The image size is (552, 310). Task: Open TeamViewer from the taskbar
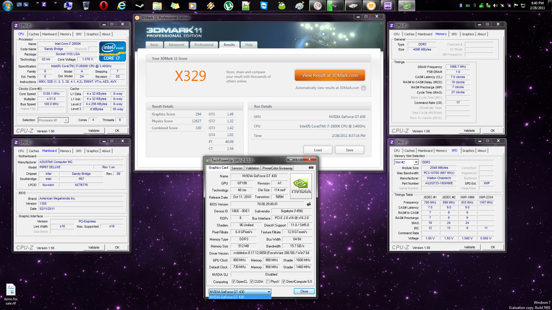point(264,6)
